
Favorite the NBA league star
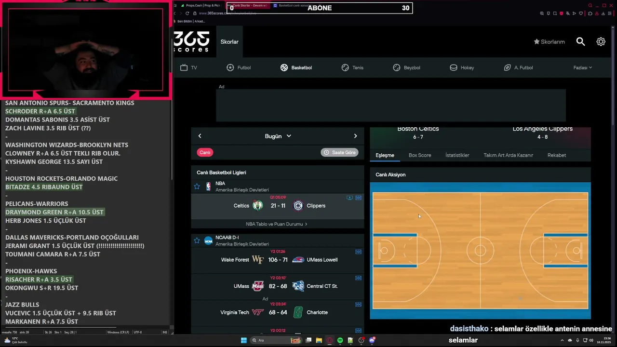tap(197, 187)
